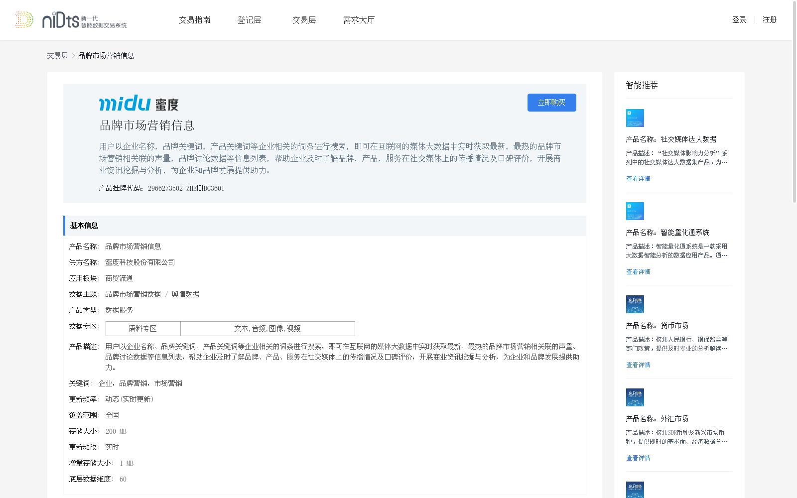This screenshot has height=498, width=797.
Task: Click 品牌市场营销数据 data theme
Action: pyautogui.click(x=133, y=294)
